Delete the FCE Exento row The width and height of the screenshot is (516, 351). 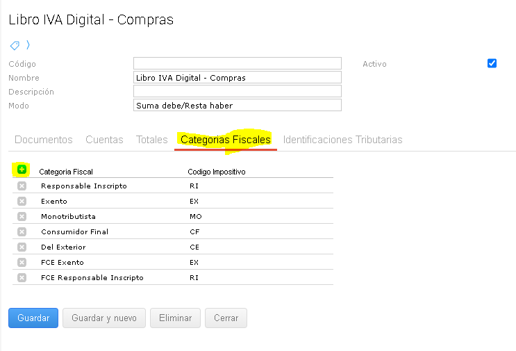22,263
